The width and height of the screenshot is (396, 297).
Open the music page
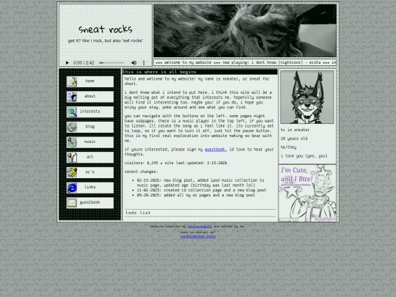click(x=90, y=142)
